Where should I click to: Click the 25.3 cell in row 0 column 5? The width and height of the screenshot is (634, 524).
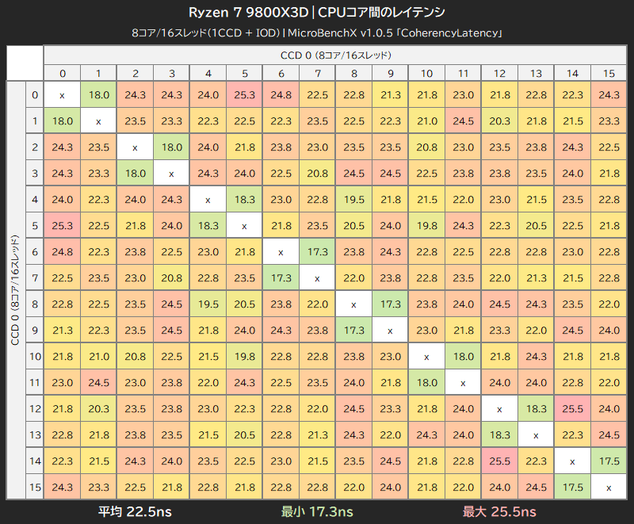point(245,95)
